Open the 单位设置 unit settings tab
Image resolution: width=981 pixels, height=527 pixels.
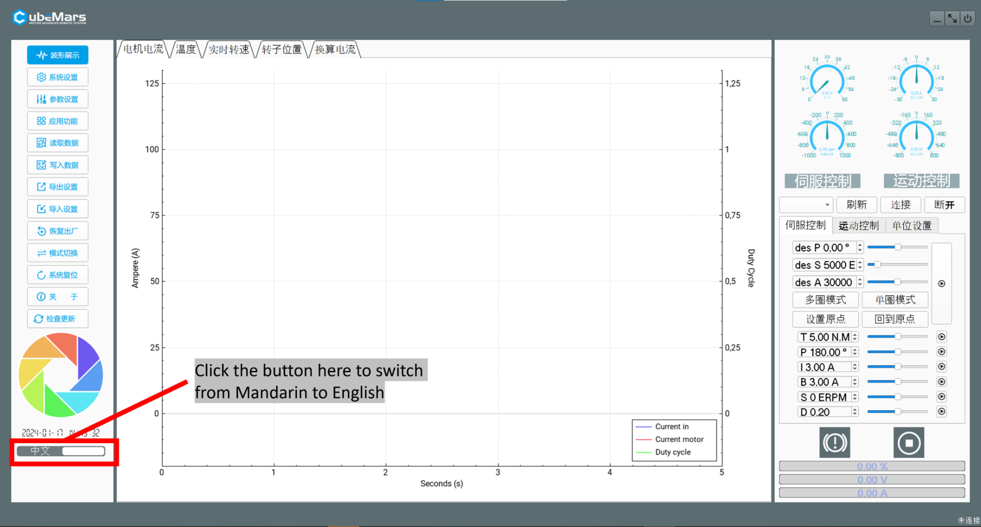(912, 226)
